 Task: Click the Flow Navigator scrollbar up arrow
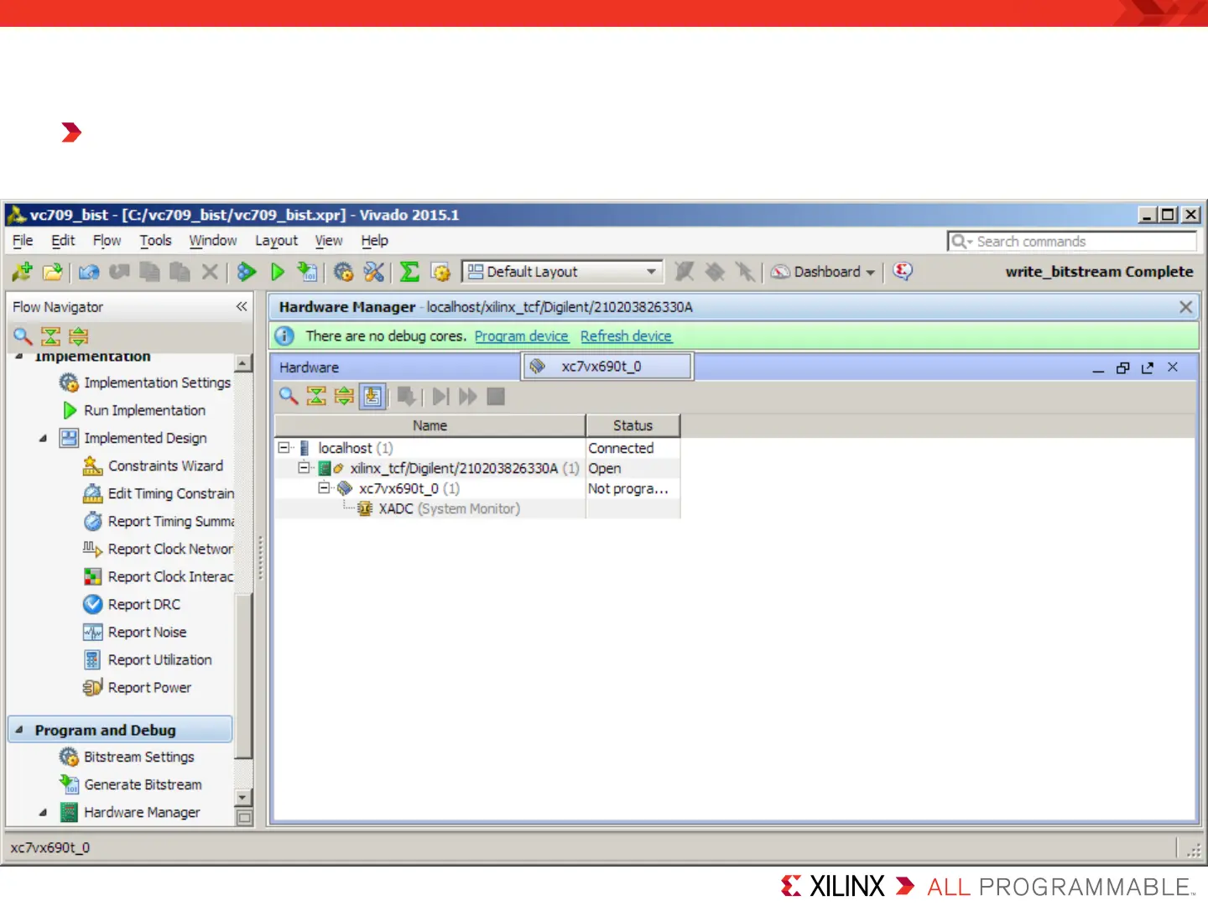click(243, 363)
